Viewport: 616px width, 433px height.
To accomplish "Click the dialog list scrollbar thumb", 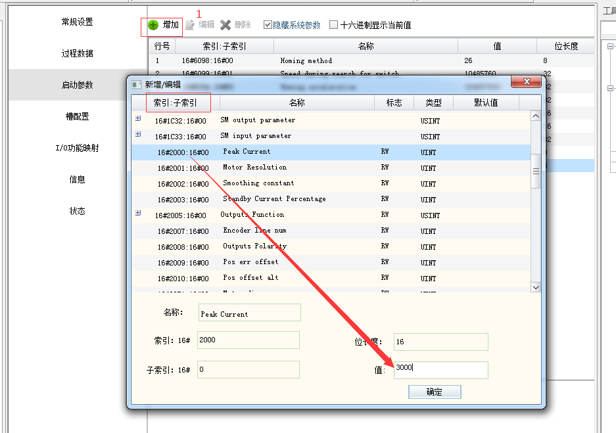I will tap(535, 171).
